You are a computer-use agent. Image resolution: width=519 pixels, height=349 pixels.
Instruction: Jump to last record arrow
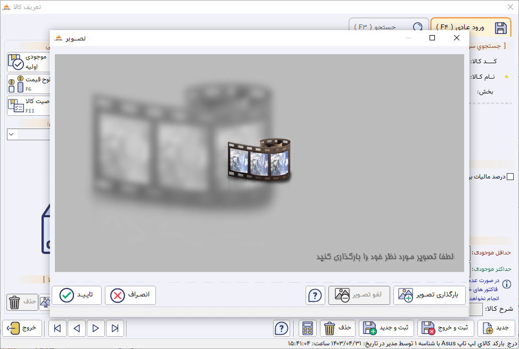(x=115, y=328)
